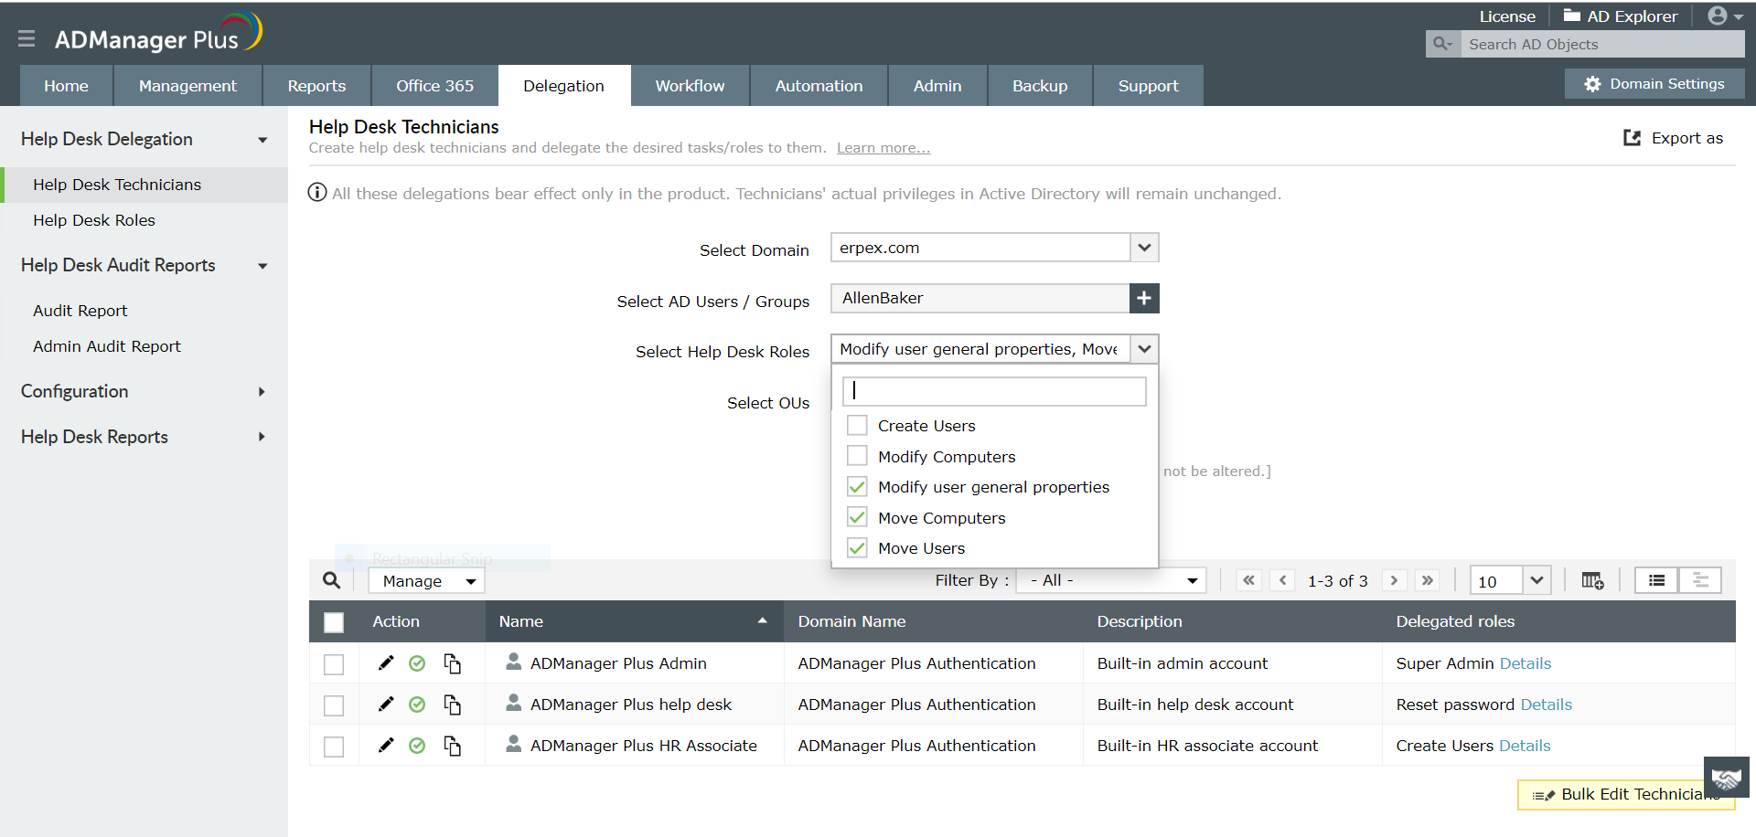The image size is (1756, 837).
Task: Copy the ADManager Plus help desk technician
Action: pyautogui.click(x=452, y=705)
